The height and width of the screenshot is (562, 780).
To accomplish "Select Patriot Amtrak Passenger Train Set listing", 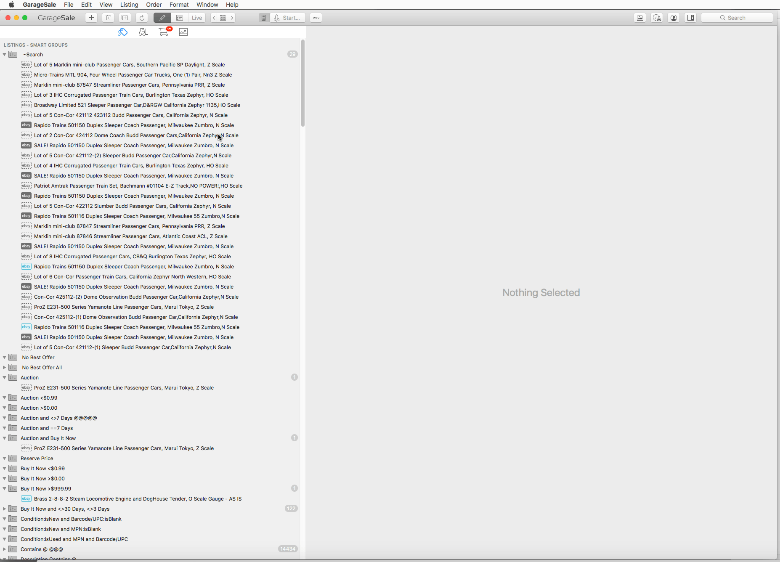I will pyautogui.click(x=138, y=186).
